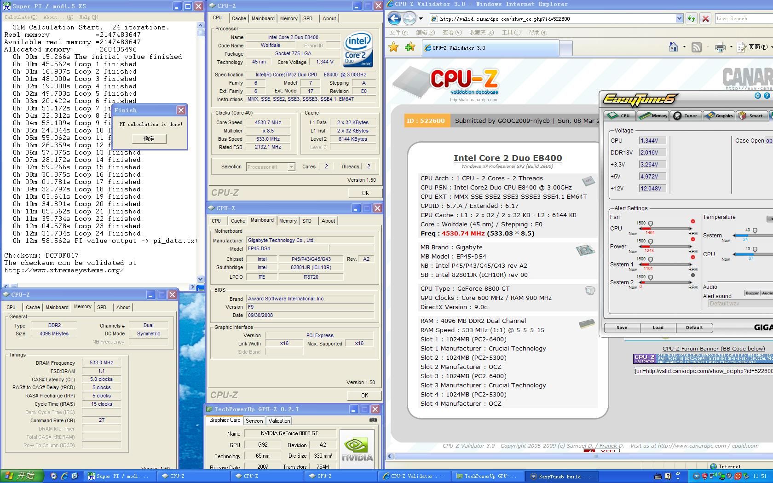
Task: Click the IE Stop loading red X icon
Action: 705,18
